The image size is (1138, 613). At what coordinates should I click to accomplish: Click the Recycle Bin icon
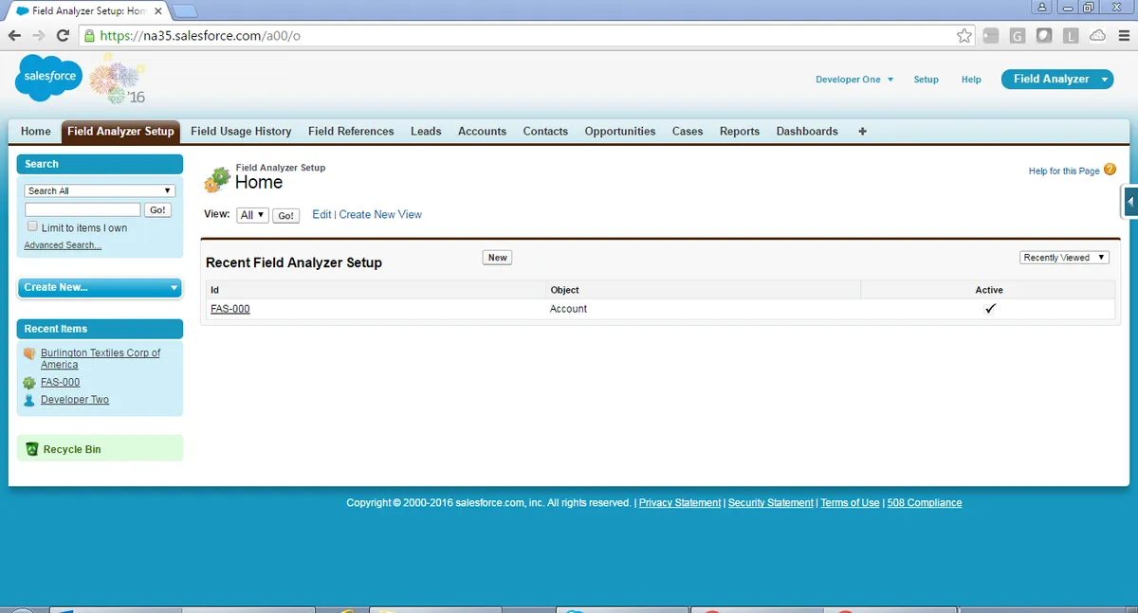tap(31, 449)
